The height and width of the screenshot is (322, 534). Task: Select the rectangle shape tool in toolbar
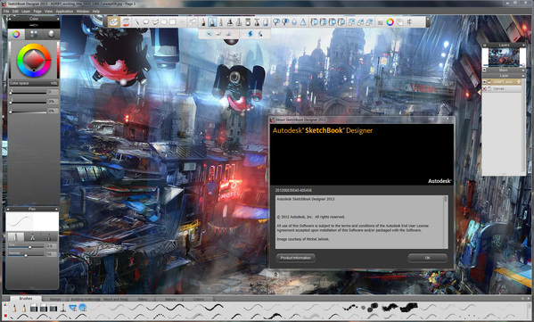pos(173,22)
